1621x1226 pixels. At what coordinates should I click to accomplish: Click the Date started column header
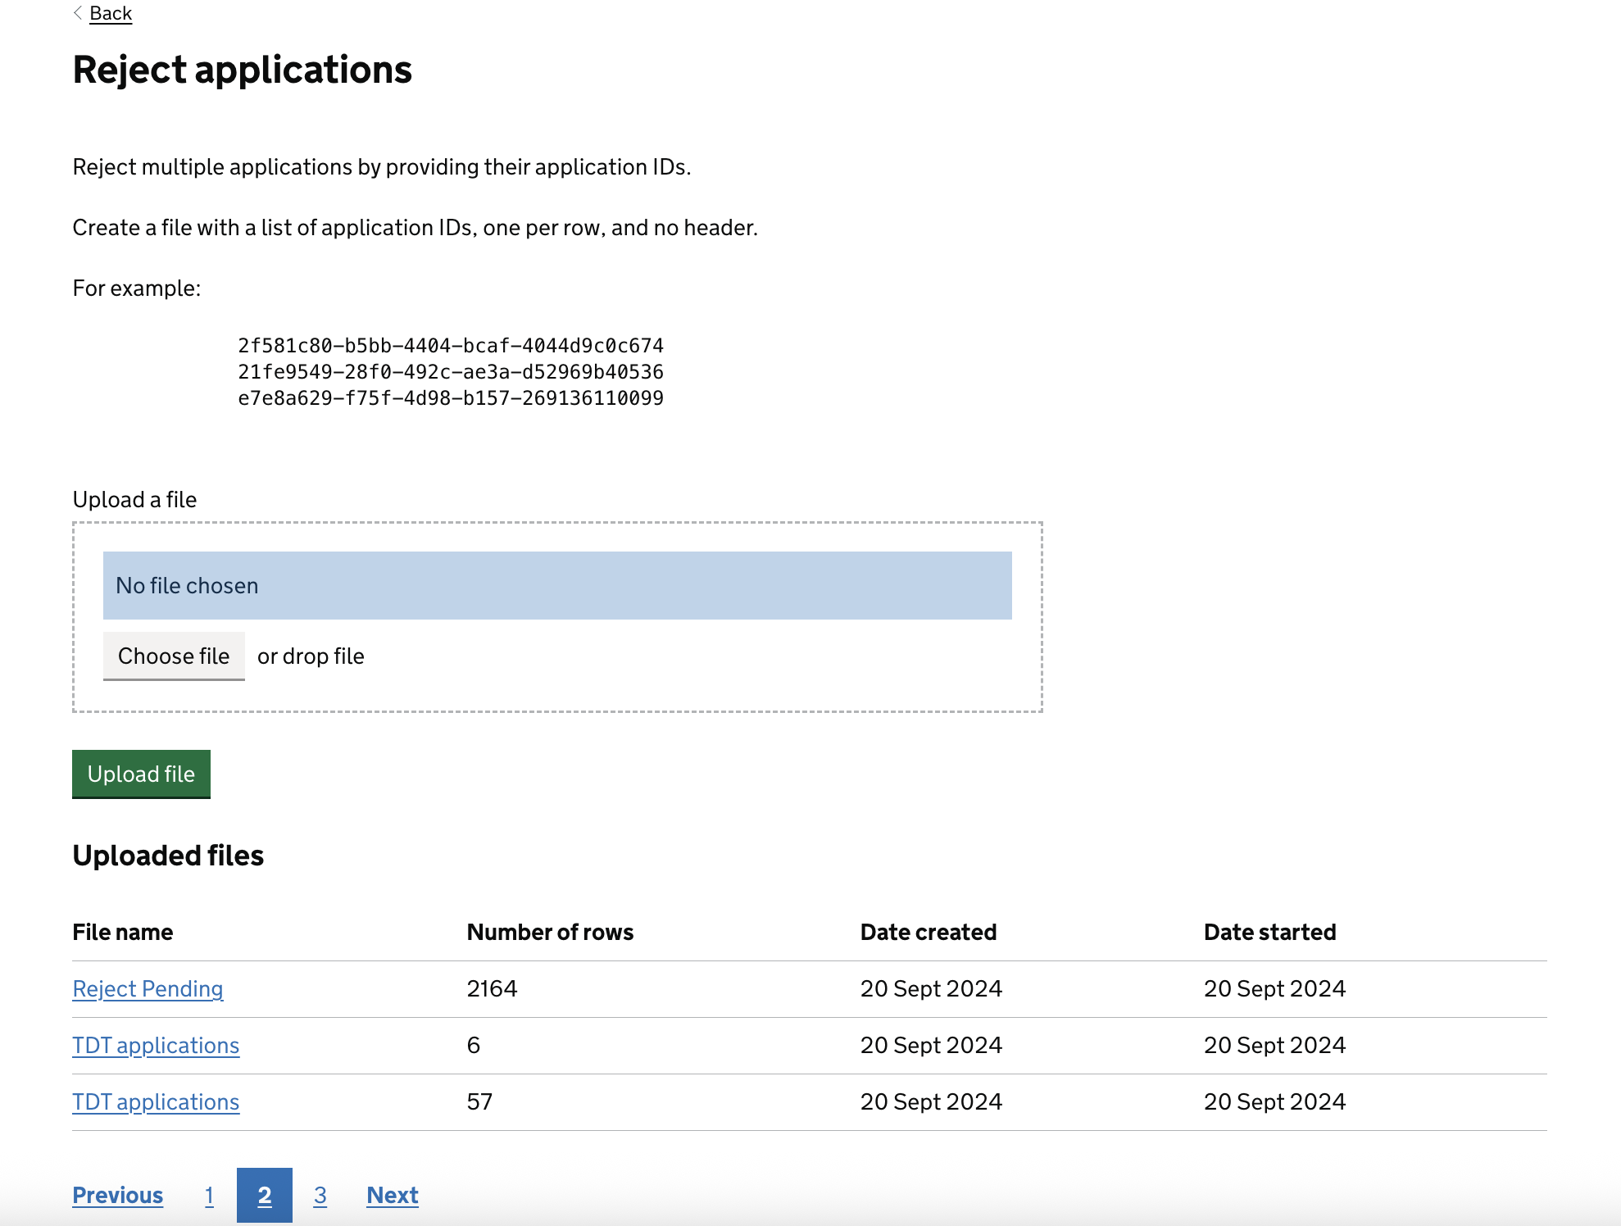click(x=1269, y=932)
